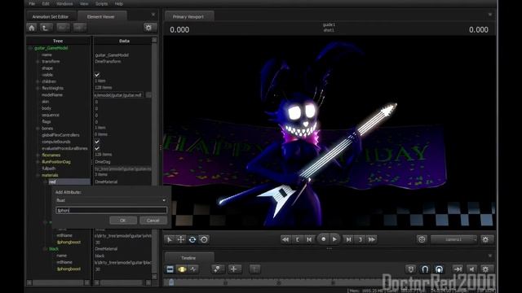Viewport: 522px width, 293px height.
Task: Expand the transform tree node
Action: click(38, 62)
